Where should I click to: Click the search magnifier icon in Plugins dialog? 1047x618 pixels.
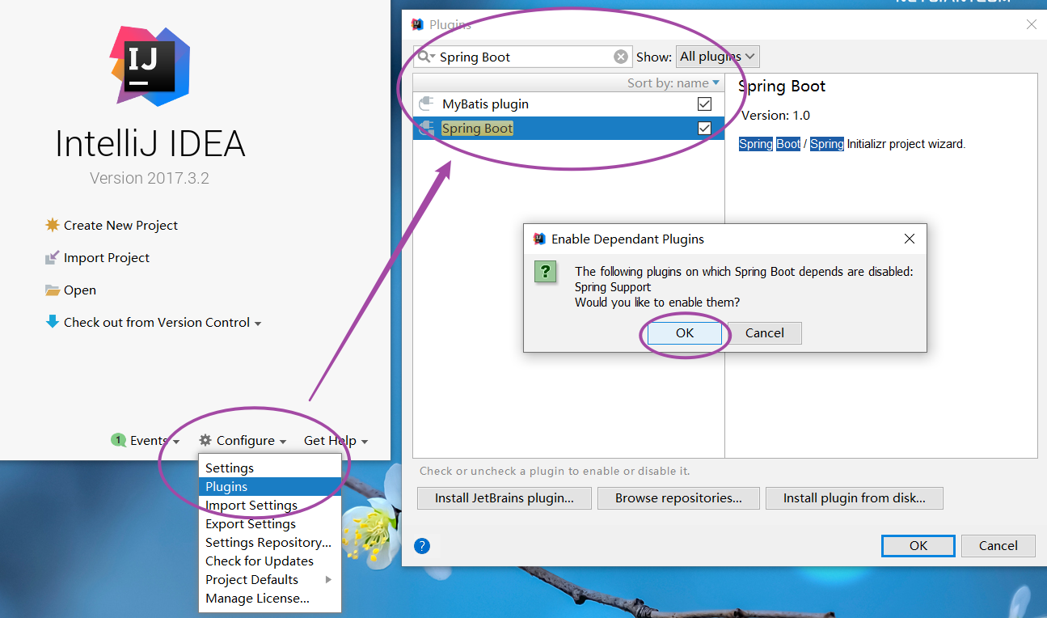(425, 57)
